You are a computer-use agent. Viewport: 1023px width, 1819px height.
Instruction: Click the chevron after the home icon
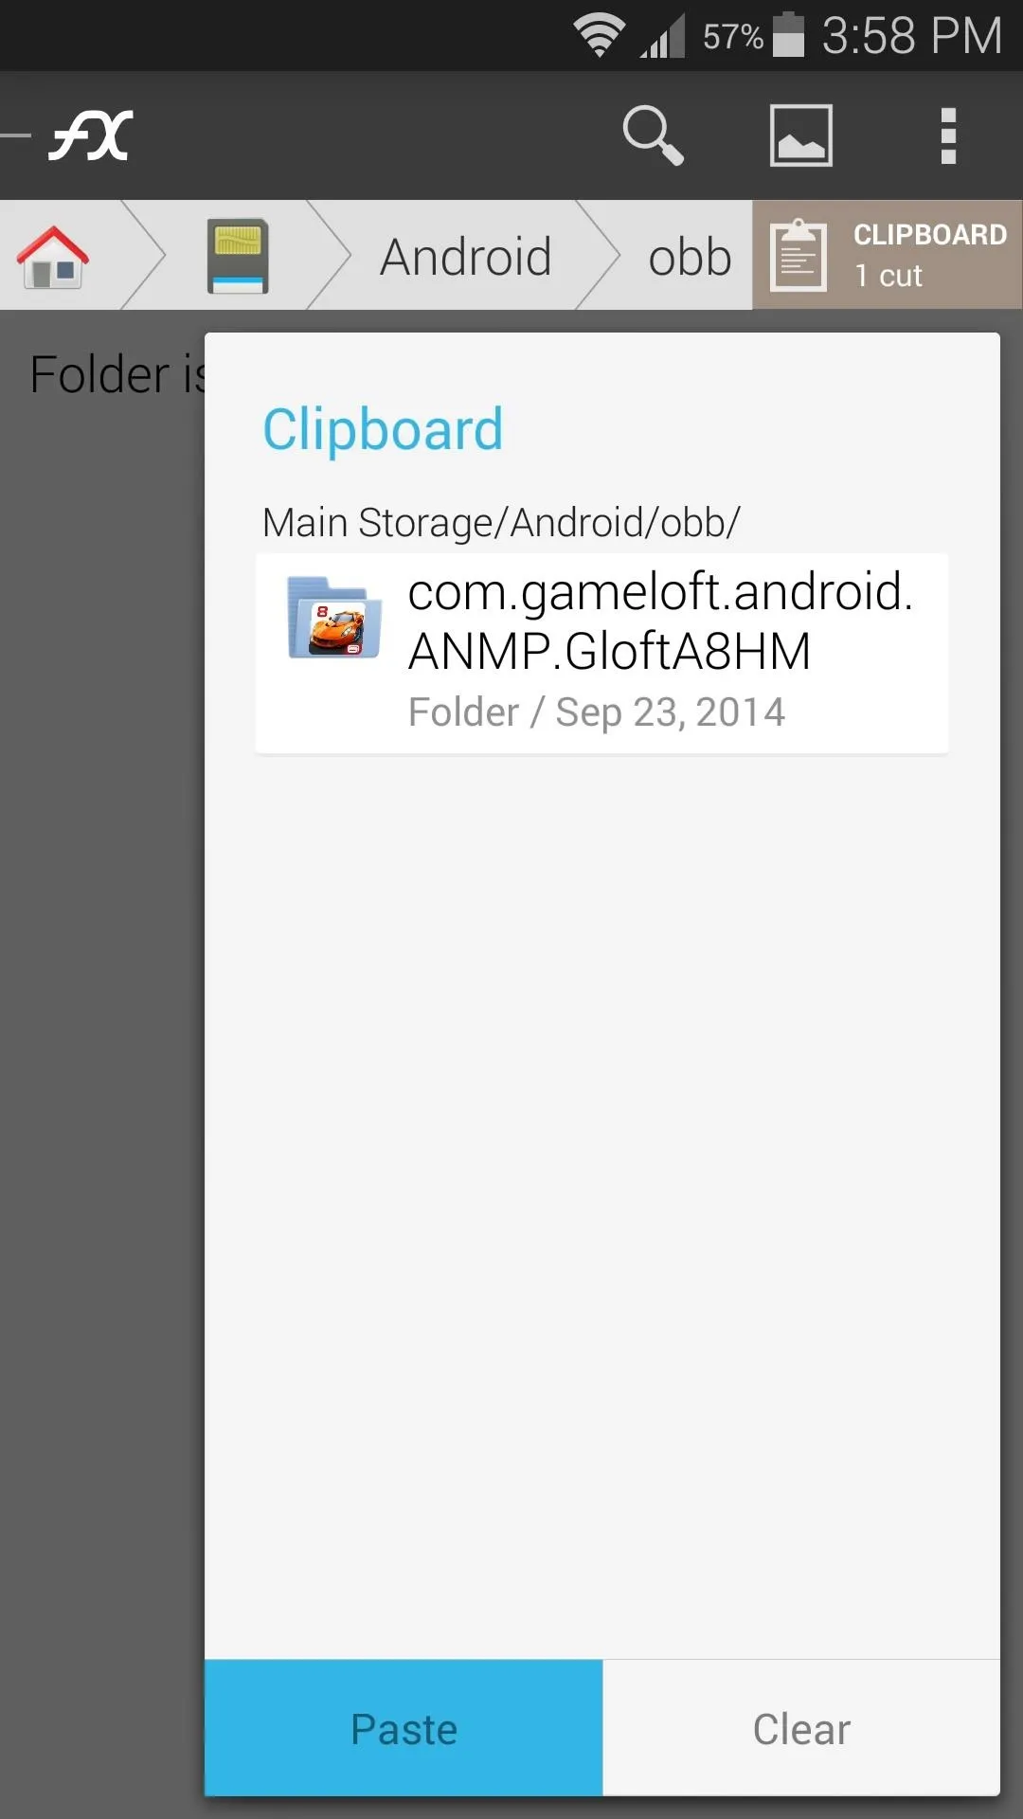(144, 255)
